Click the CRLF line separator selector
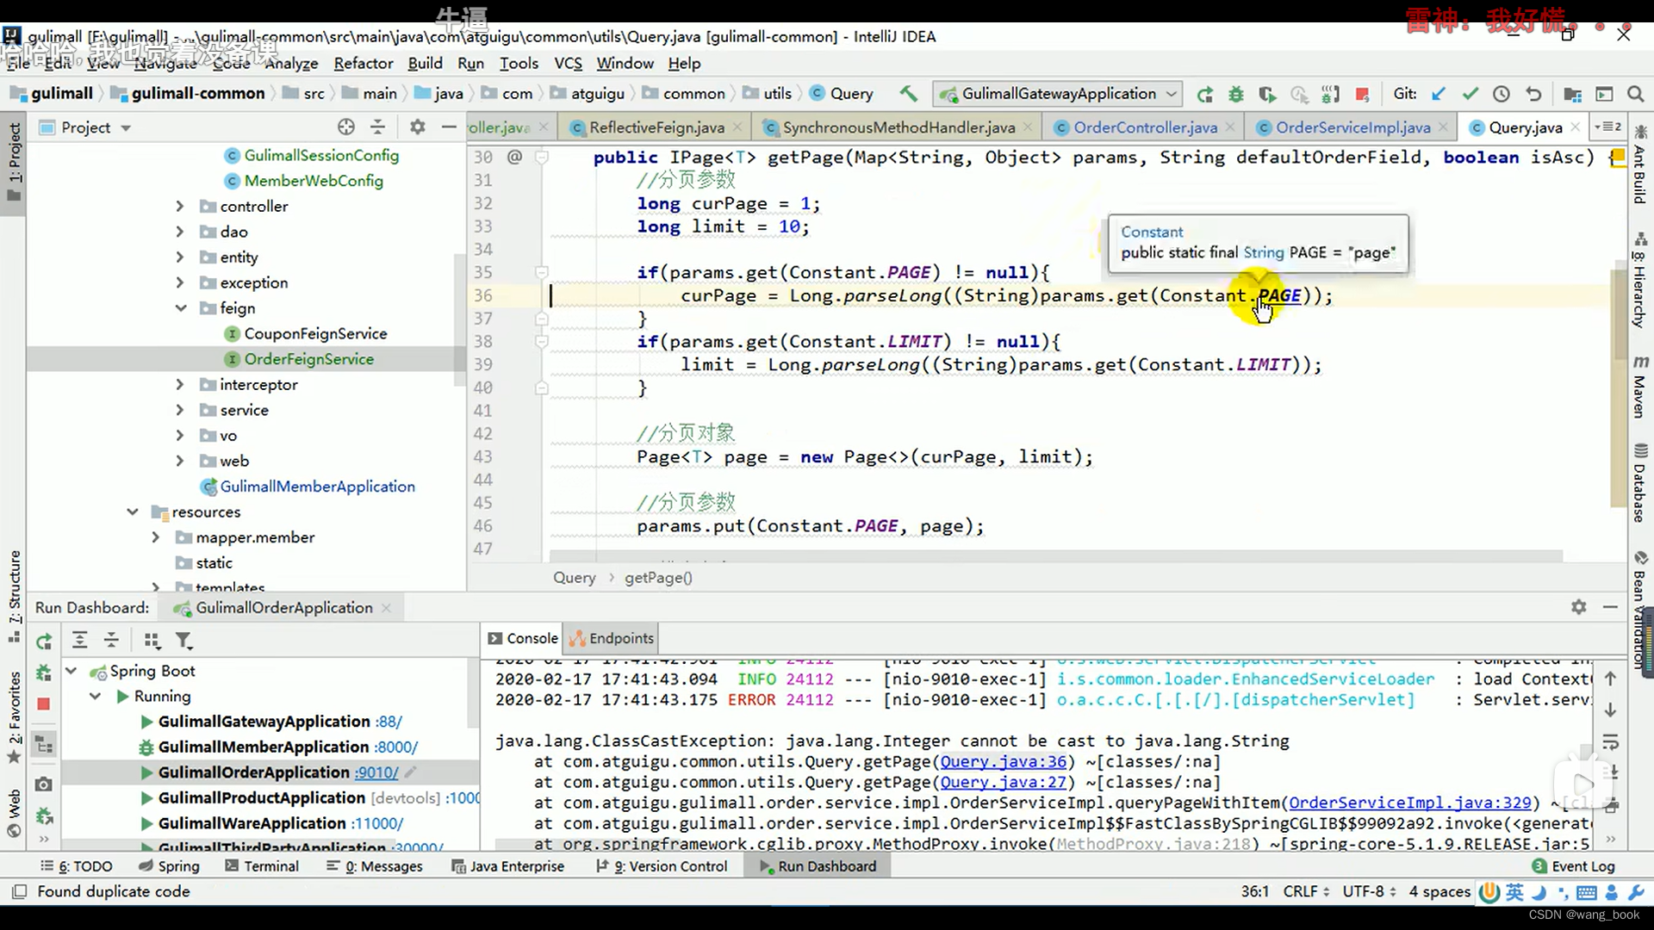This screenshot has height=930, width=1654. pyautogui.click(x=1305, y=891)
